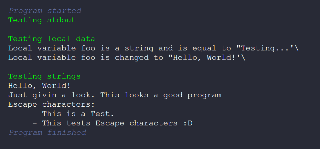Click the green "Testing strings" heading
Screen dimensions: 320x149
coord(44,77)
